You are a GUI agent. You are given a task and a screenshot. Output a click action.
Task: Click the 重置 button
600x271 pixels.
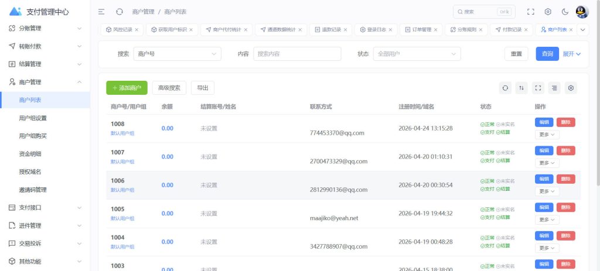(x=516, y=54)
